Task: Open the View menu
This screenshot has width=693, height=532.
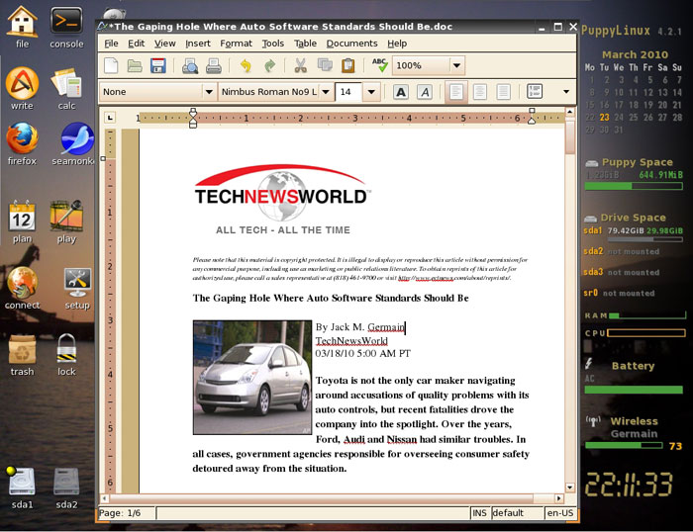Action: [165, 44]
